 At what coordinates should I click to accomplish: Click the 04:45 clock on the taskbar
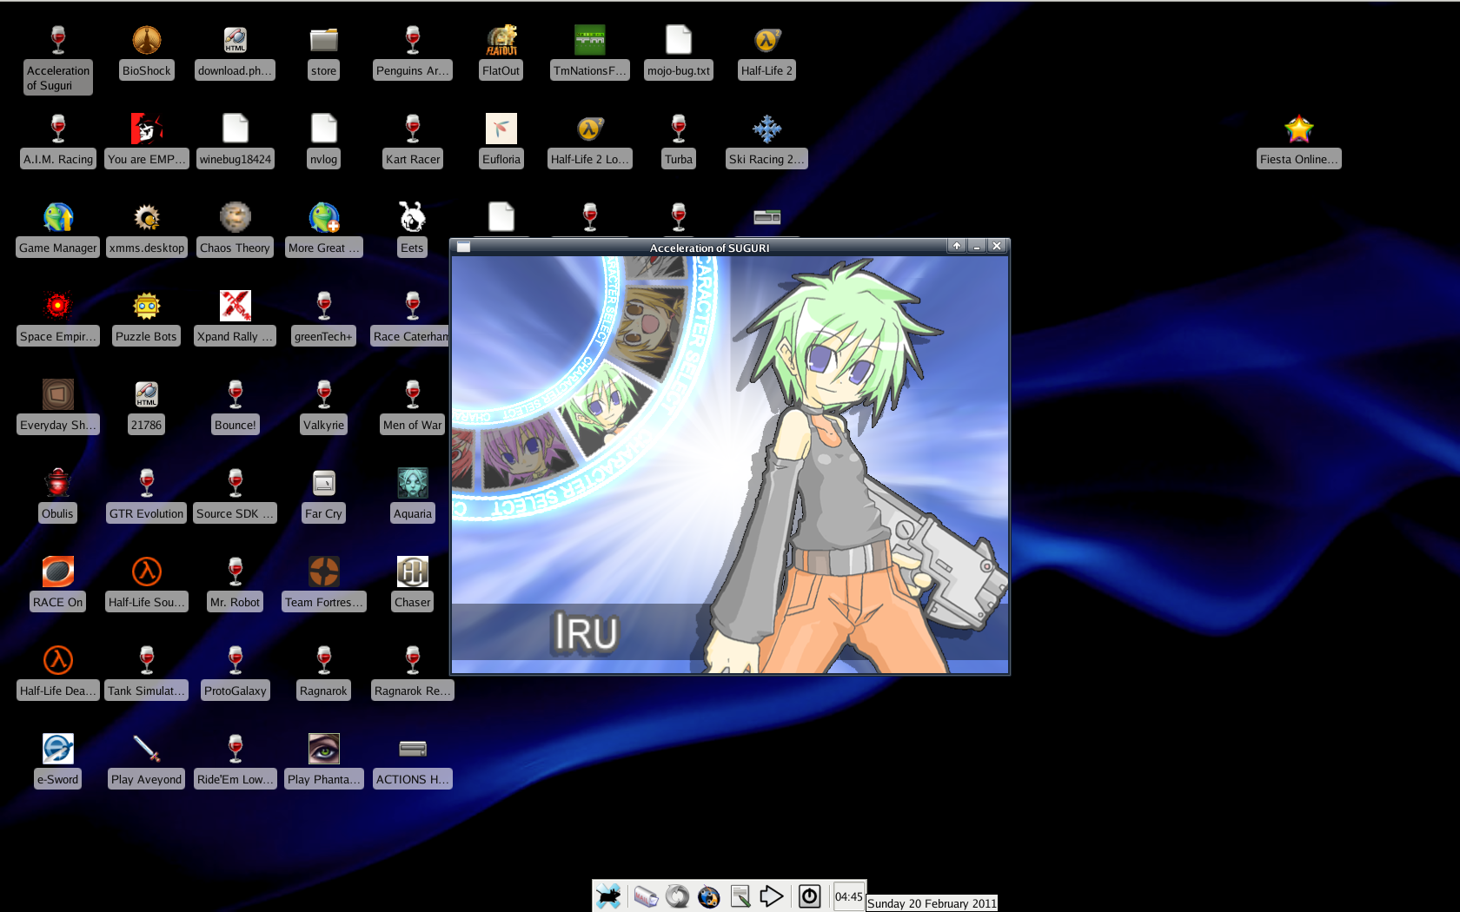click(x=849, y=895)
